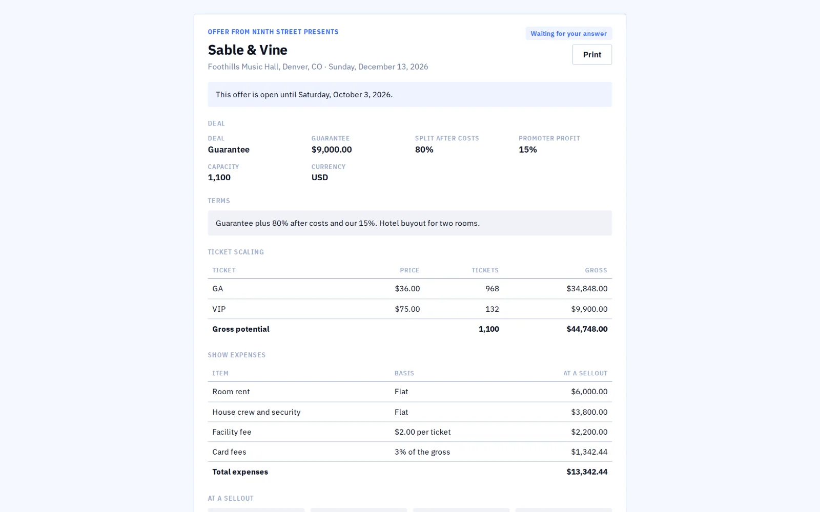Select the VIP gross '$9,900.00'
Image resolution: width=820 pixels, height=512 pixels.
click(x=589, y=309)
